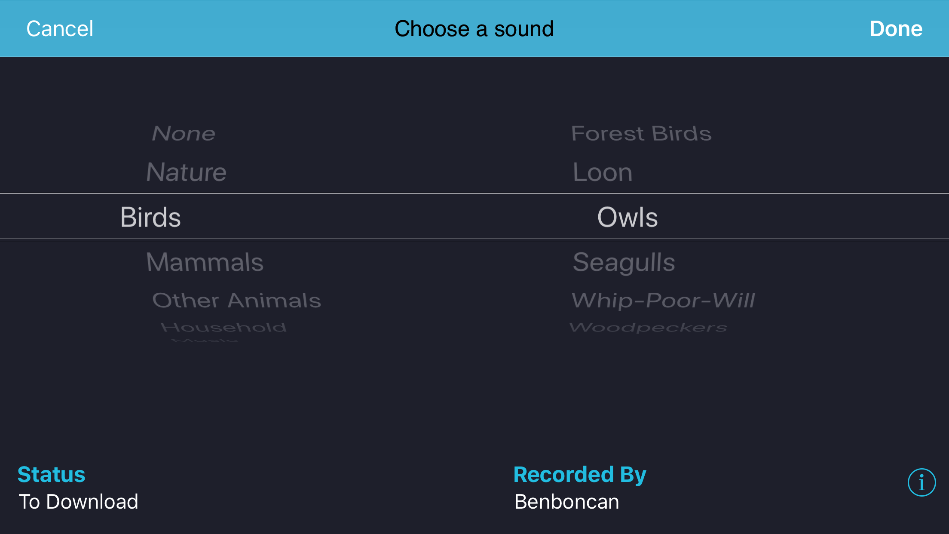Select the Owls sound
The width and height of the screenshot is (949, 534).
point(628,217)
